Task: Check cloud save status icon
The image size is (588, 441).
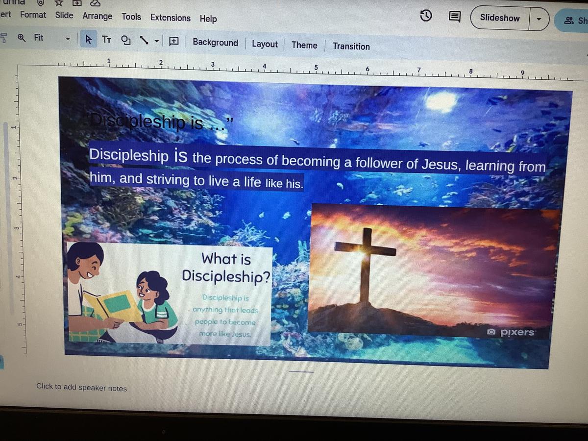Action: (x=96, y=2)
